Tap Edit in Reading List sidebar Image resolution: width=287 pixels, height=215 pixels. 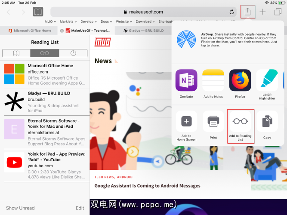coord(80,208)
